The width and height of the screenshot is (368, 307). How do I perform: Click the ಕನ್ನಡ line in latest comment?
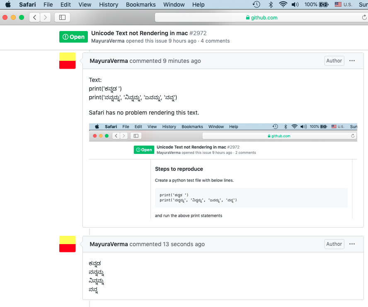point(95,264)
